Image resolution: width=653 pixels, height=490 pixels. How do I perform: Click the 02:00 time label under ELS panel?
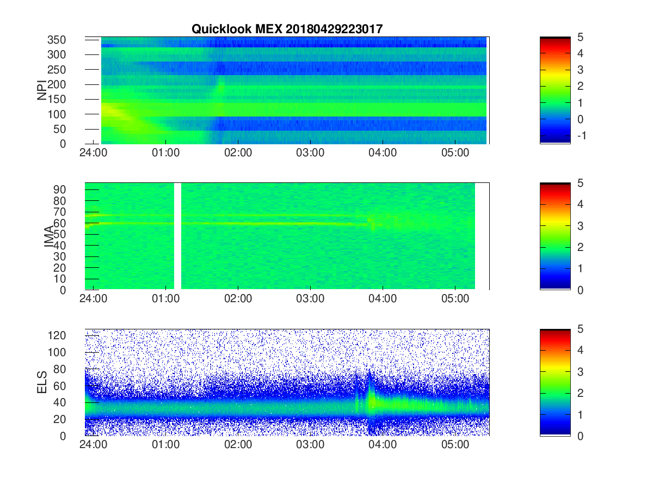[x=238, y=445]
